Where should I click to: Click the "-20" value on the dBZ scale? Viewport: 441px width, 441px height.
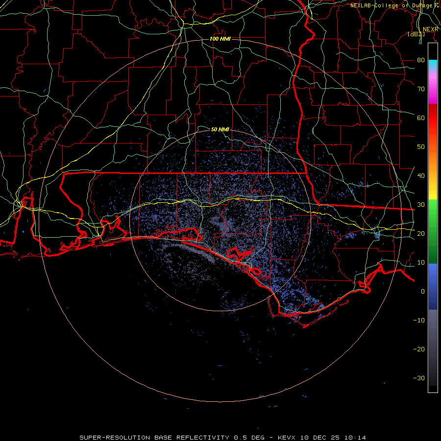419,349
